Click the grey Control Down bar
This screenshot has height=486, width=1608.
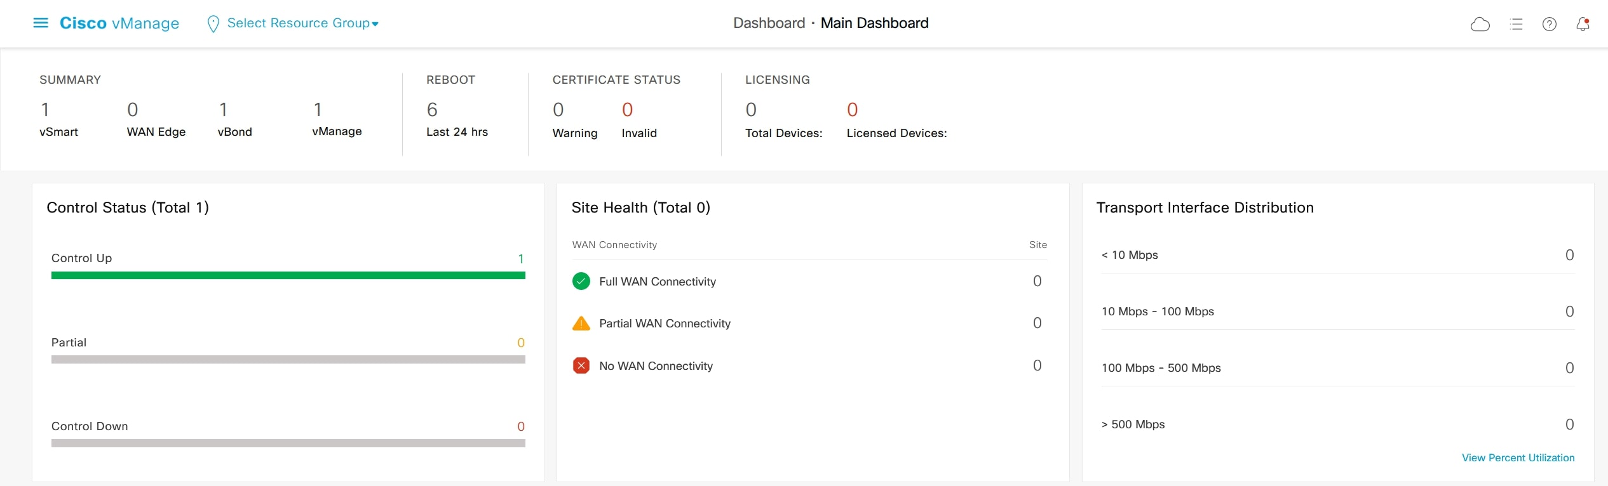(x=288, y=443)
